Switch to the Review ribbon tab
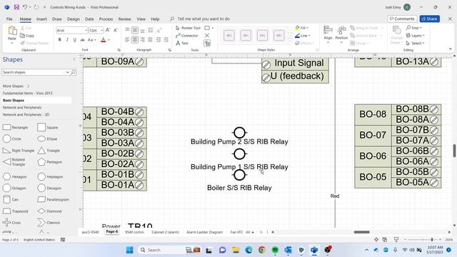The width and height of the screenshot is (457, 257). tap(124, 19)
